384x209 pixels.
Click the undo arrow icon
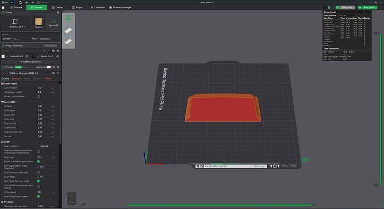(x=27, y=2)
